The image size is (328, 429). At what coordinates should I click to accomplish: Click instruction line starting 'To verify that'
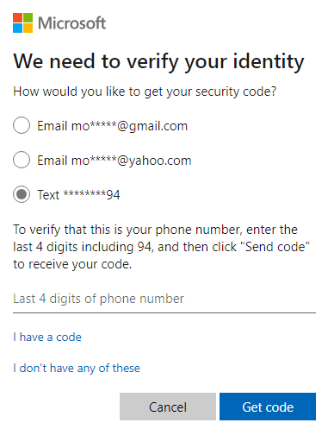click(155, 230)
